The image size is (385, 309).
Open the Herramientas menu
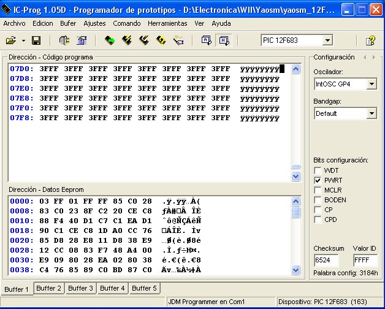[x=167, y=23]
